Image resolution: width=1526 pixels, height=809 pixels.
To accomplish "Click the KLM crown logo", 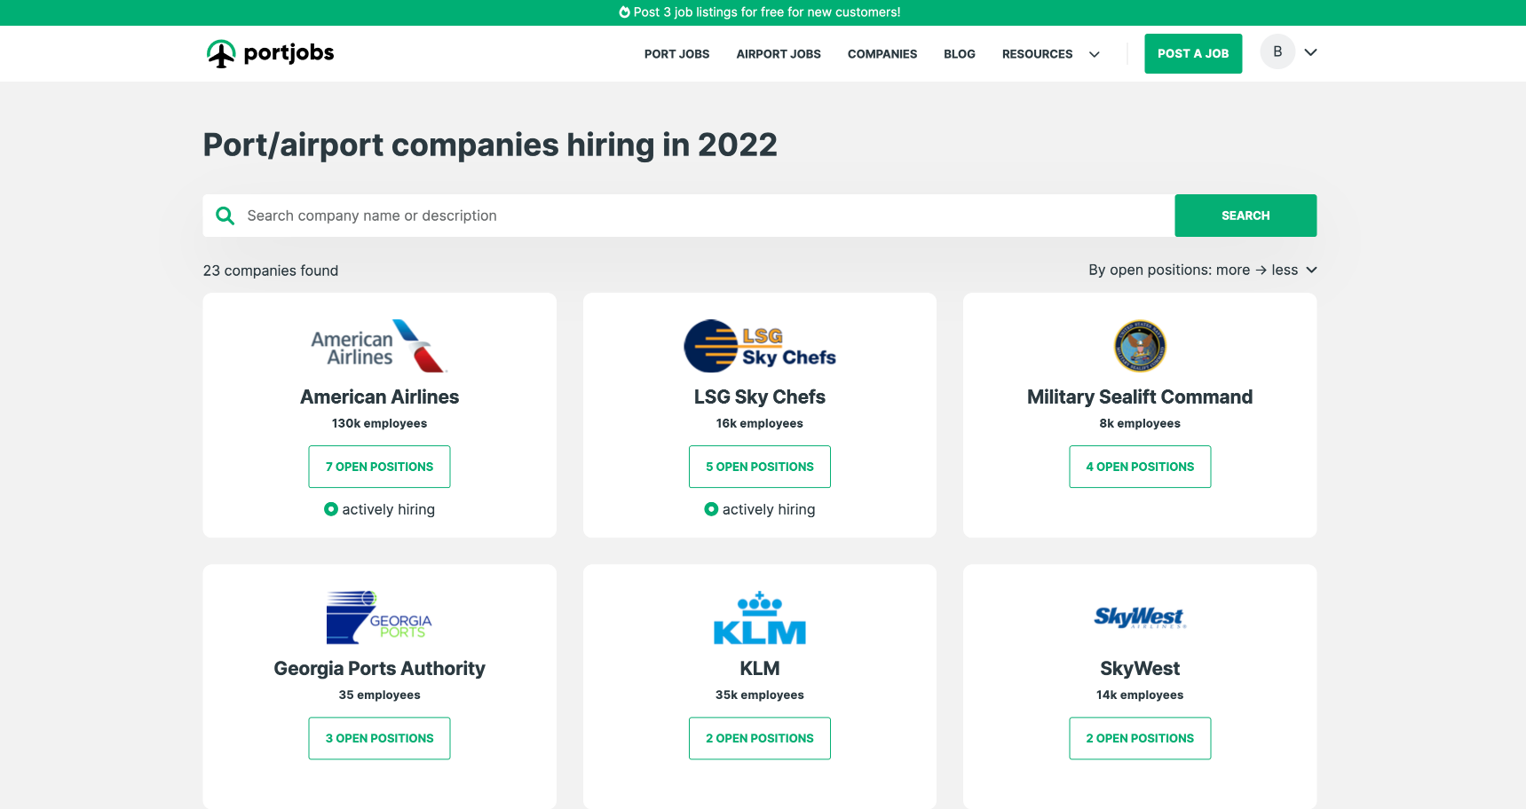I will point(760,617).
